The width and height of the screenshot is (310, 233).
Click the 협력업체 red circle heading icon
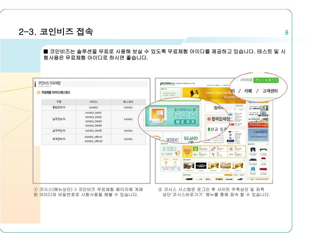[x=209, y=119]
